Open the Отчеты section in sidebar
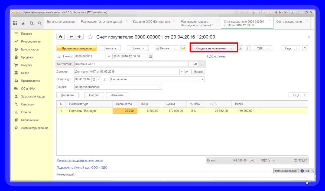 pos(26,112)
